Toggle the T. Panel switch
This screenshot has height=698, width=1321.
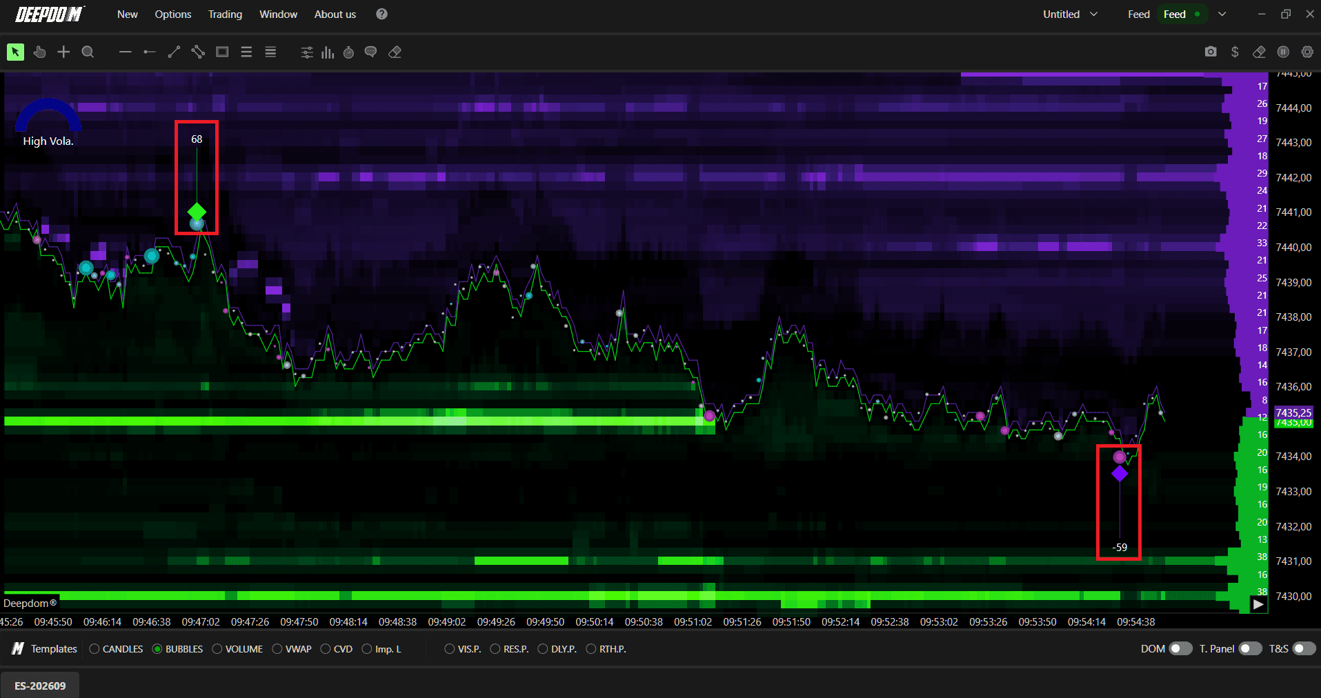pyautogui.click(x=1251, y=648)
